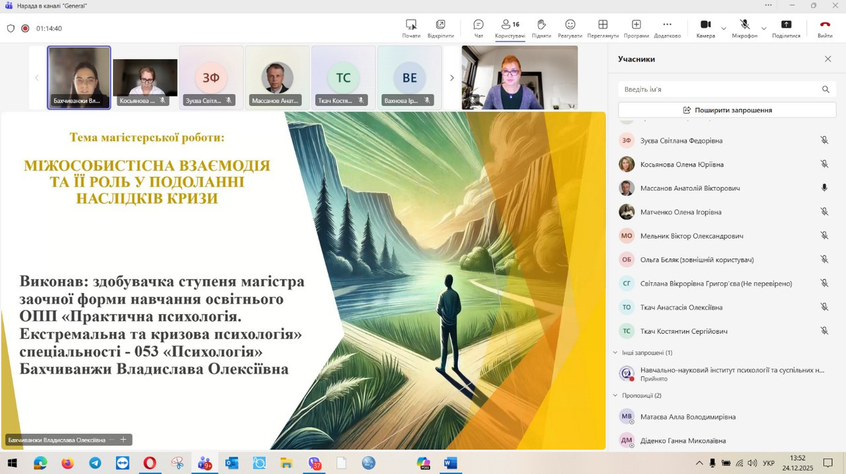Toggle mic icon for Косьянова Олена Юріївна
This screenshot has width=846, height=474.
click(824, 164)
